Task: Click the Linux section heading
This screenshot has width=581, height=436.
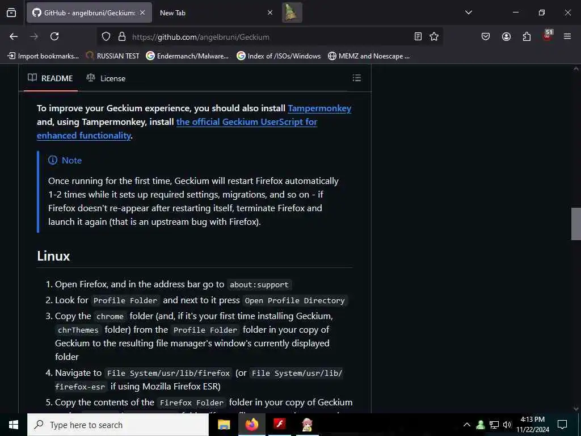Action: 53,256
